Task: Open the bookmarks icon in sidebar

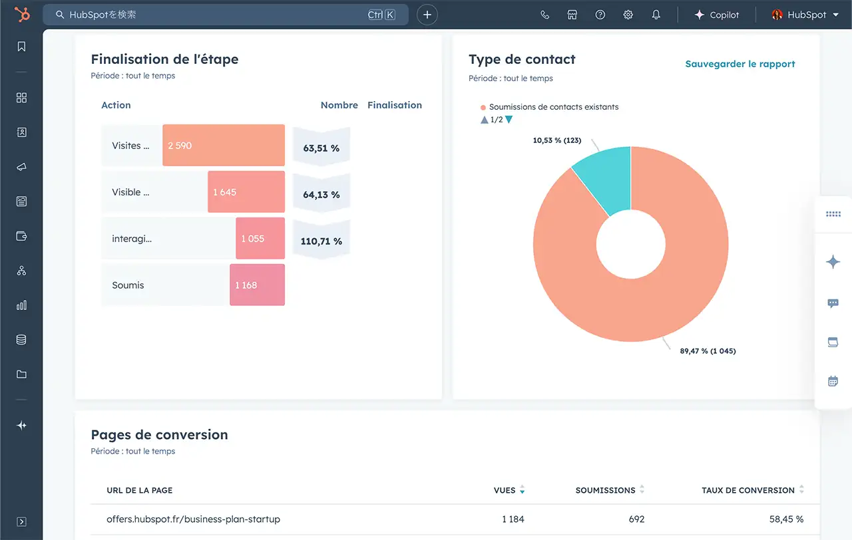Action: pos(21,47)
